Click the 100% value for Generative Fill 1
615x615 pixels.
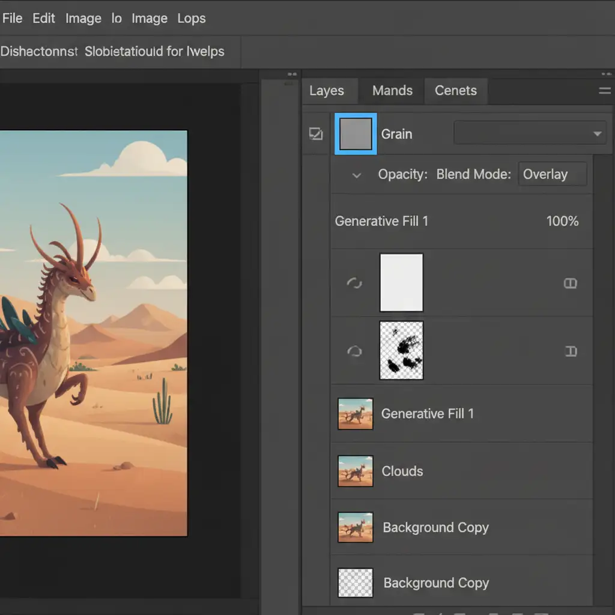562,221
